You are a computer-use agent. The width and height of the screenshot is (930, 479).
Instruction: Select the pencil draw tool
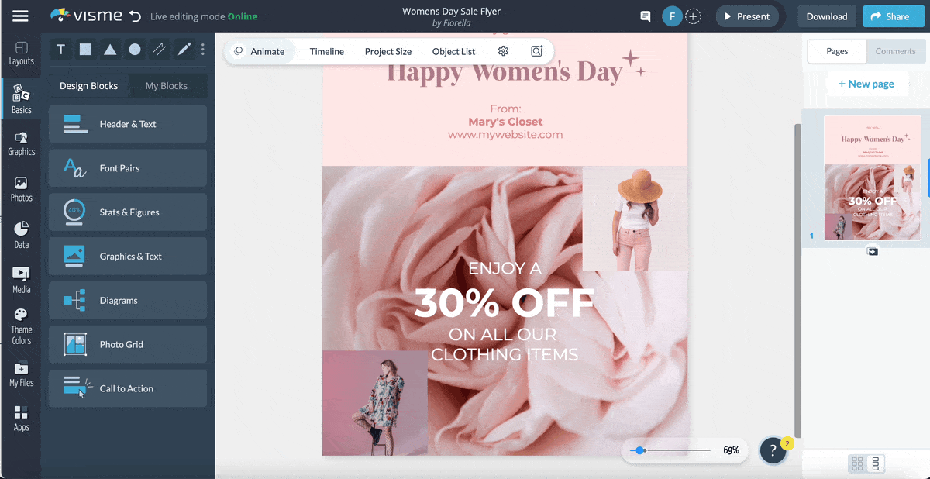(184, 50)
